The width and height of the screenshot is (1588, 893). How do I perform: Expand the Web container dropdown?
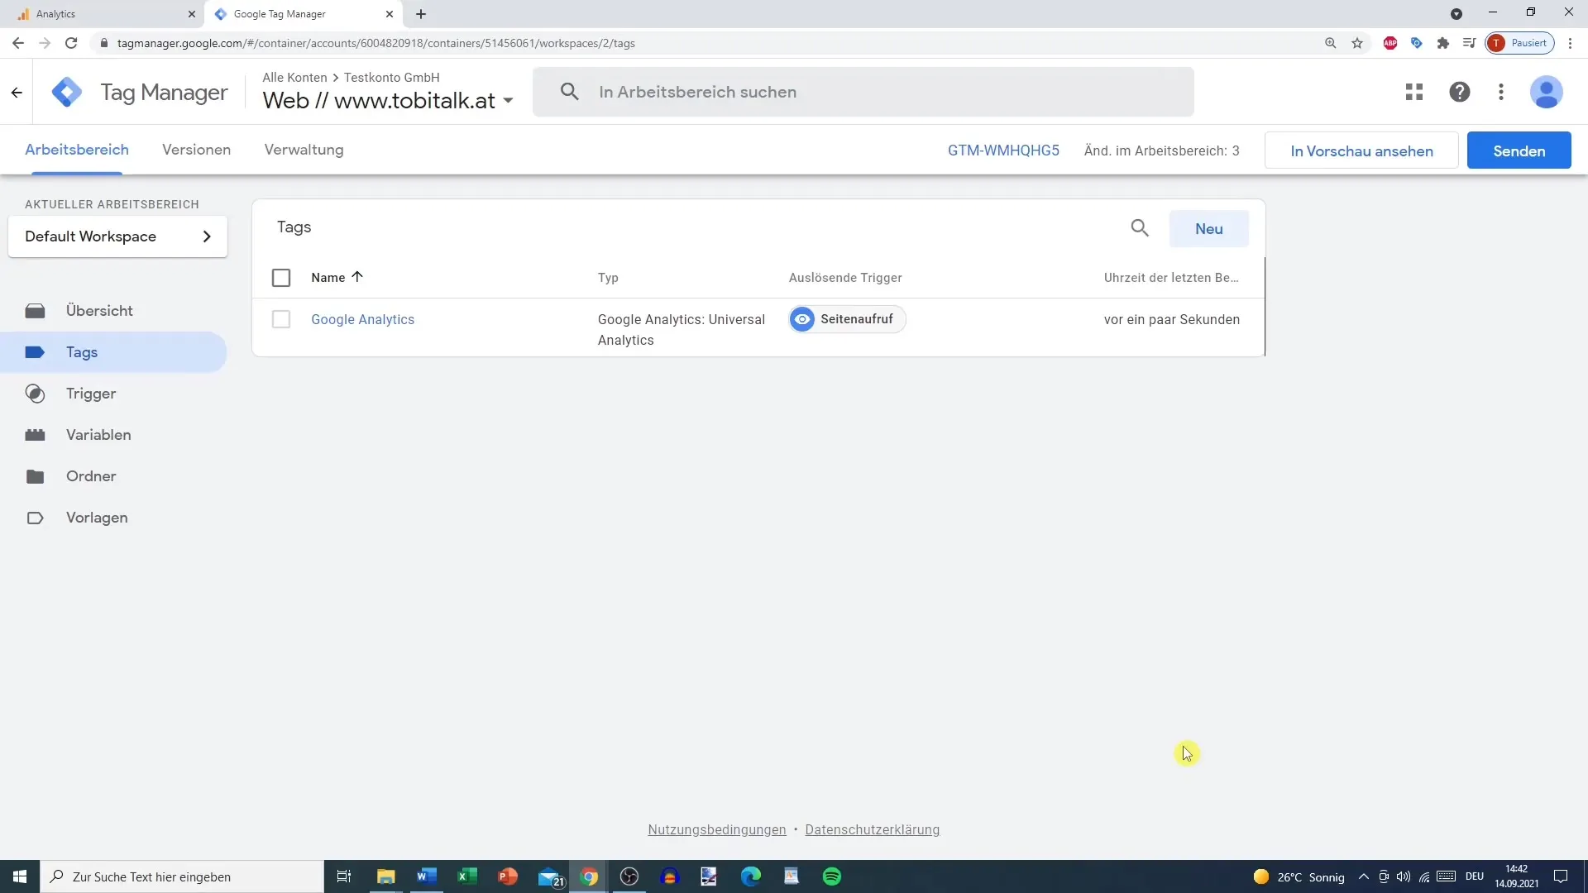[509, 102]
